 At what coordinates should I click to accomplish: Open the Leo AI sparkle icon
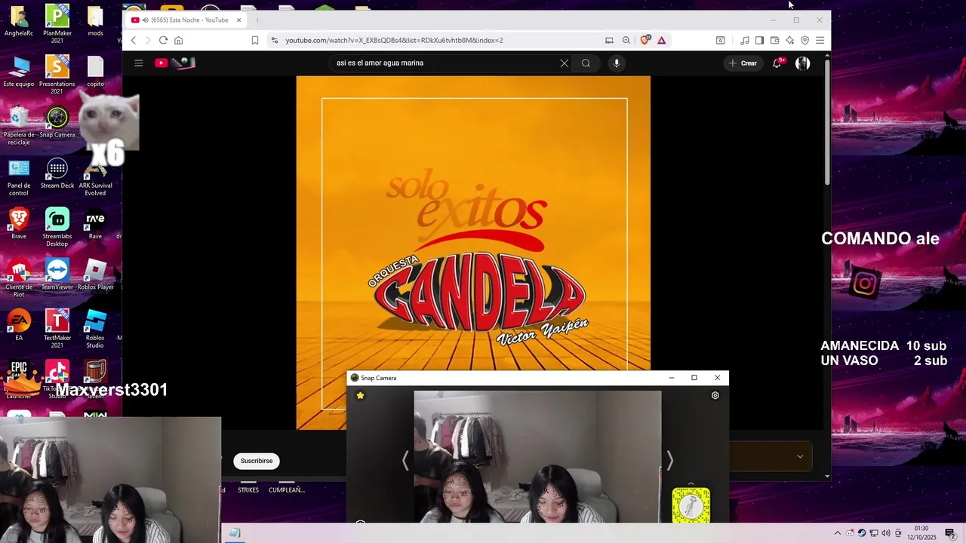tap(789, 40)
